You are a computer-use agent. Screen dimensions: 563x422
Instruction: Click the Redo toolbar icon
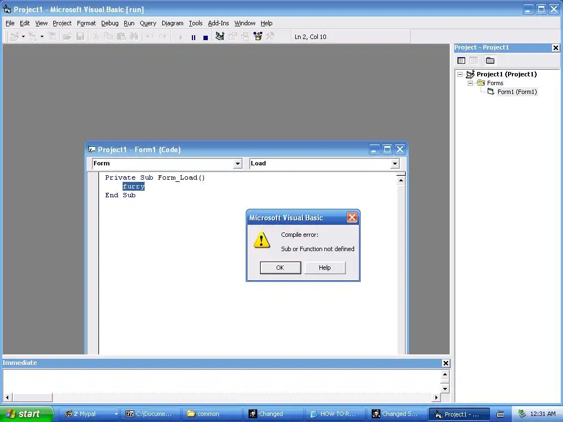[163, 37]
